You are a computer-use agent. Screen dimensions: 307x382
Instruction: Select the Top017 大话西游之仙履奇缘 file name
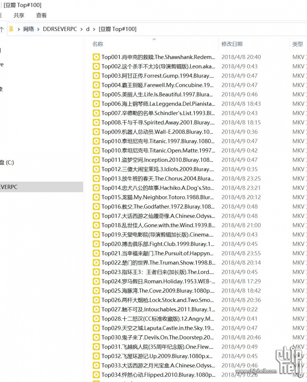(x=159, y=216)
